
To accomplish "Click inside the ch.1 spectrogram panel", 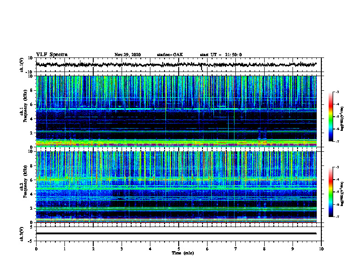I will click(176, 111).
